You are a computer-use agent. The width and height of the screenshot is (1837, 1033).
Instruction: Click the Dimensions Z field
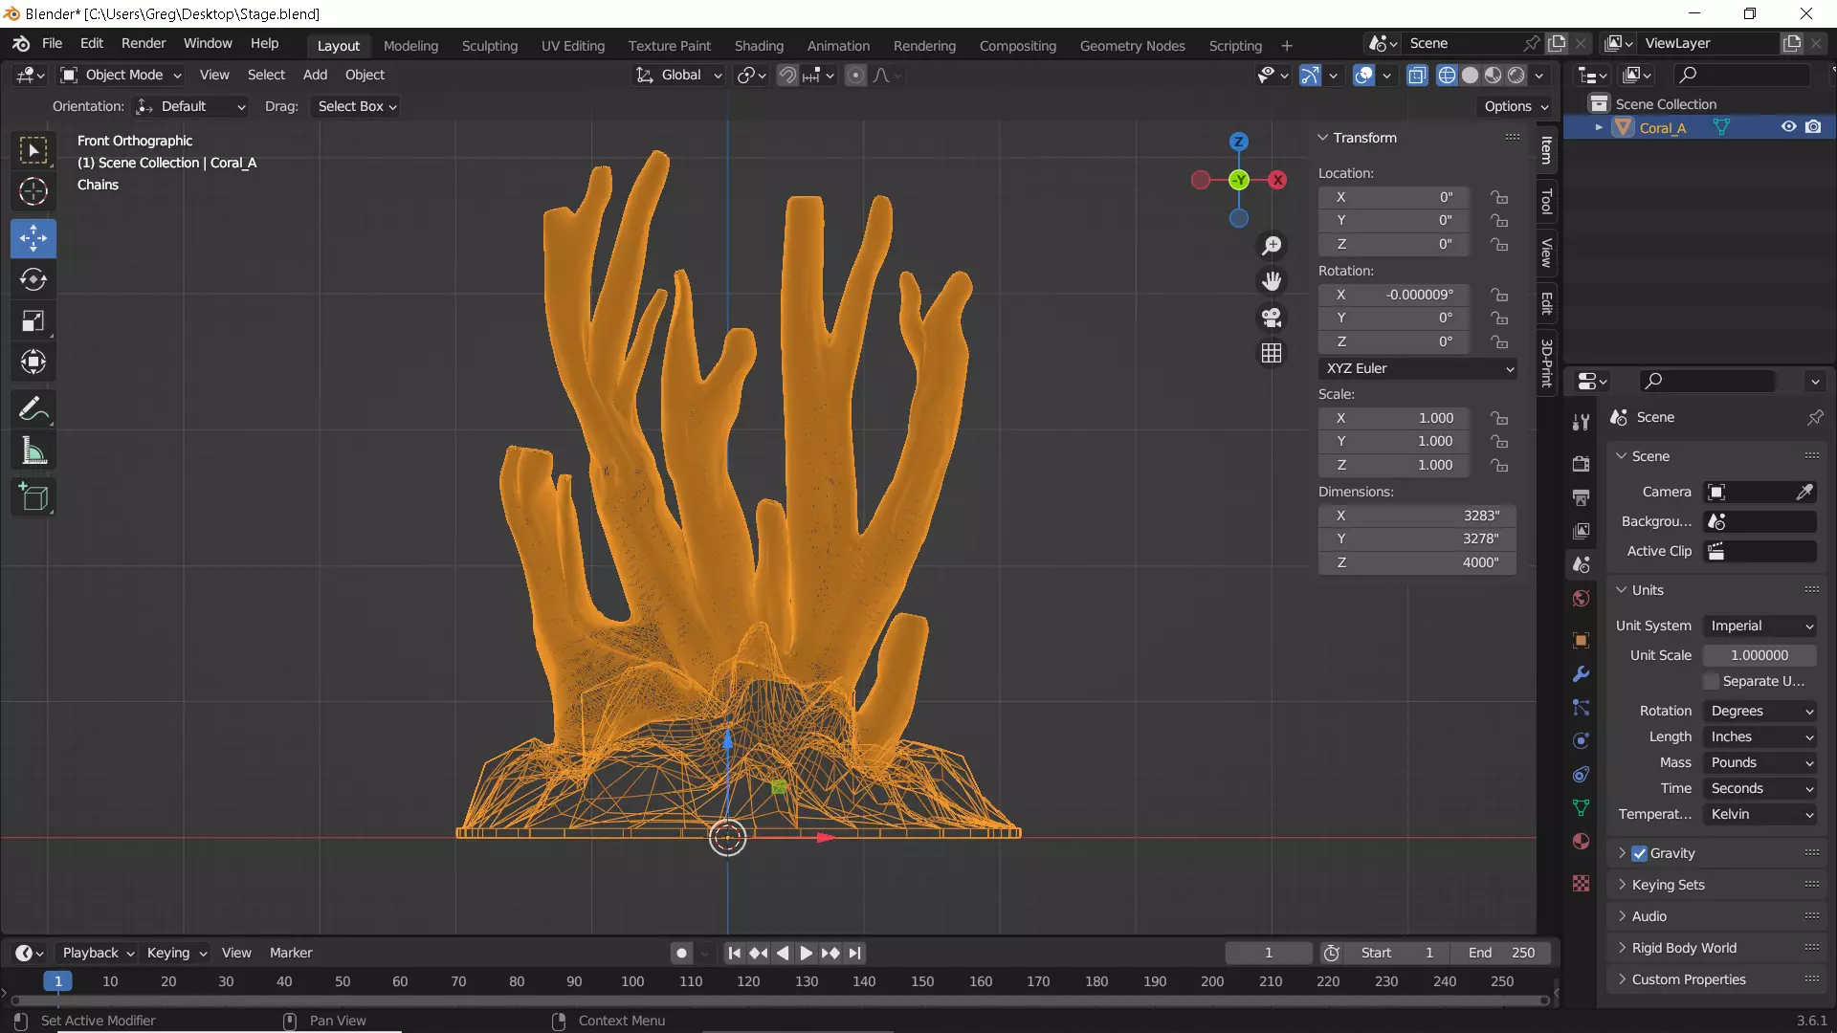1417,562
